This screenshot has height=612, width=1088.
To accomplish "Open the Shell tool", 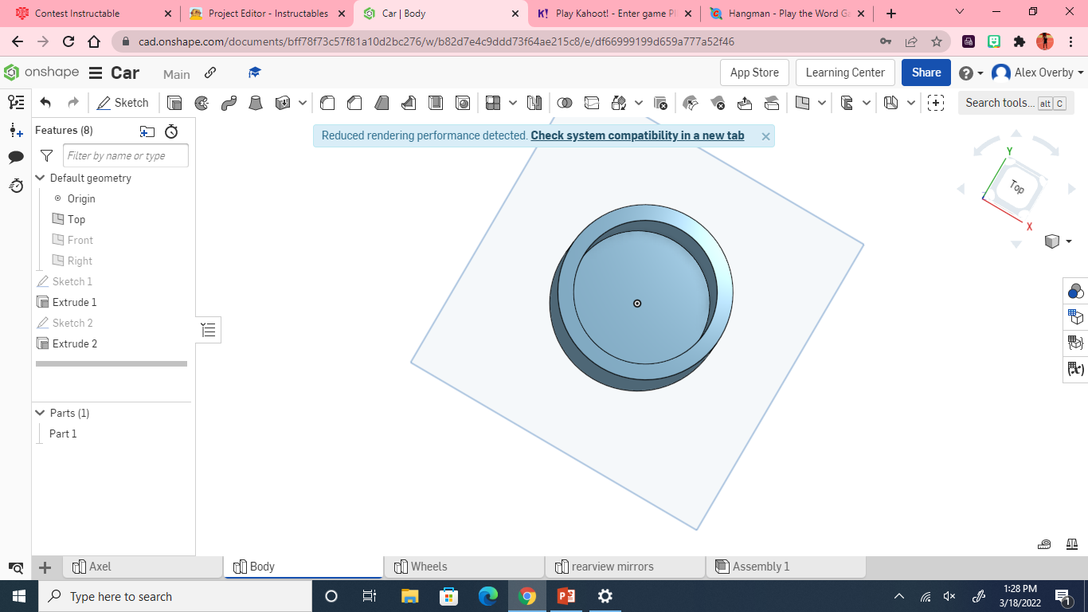I will 436,103.
